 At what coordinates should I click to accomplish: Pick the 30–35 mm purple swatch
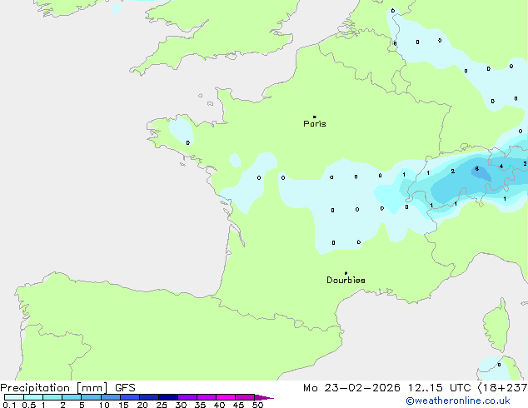(187, 397)
